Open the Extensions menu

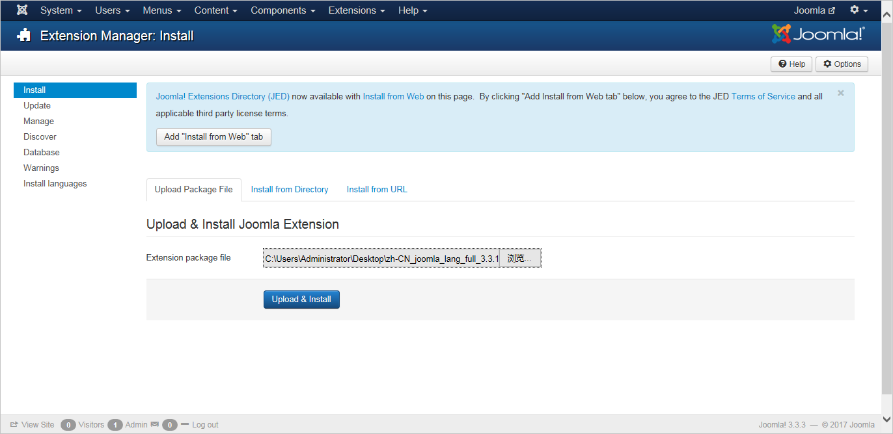click(357, 10)
